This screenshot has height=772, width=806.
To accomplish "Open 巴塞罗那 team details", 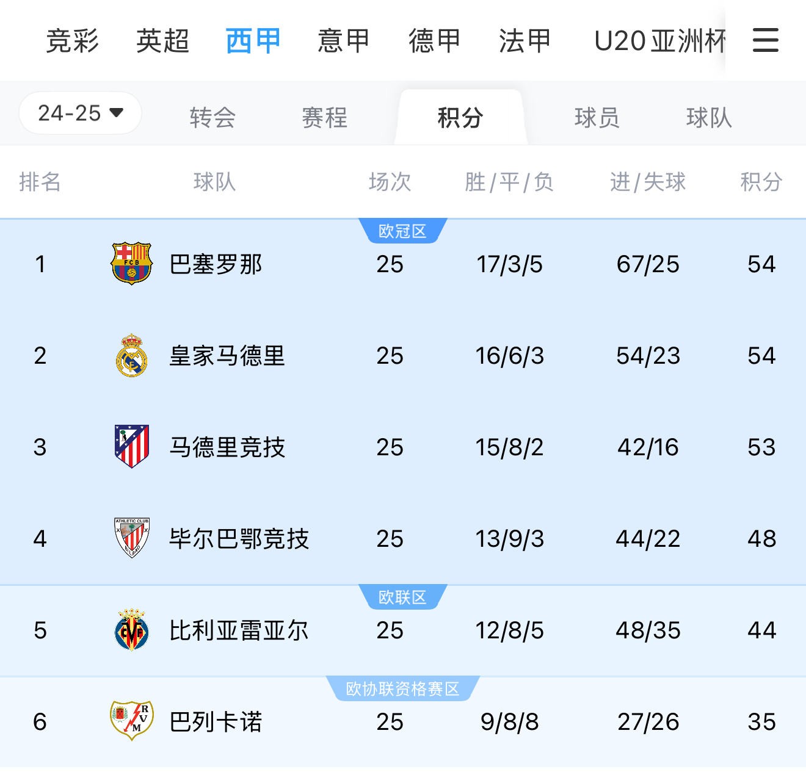I will [215, 264].
